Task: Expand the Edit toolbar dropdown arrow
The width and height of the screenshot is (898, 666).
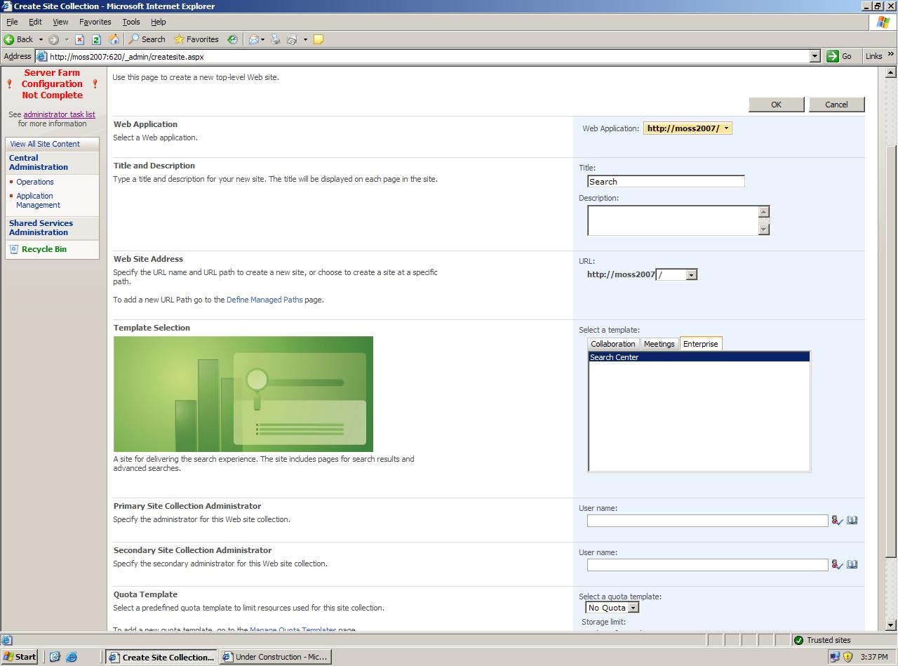Action: pyautogui.click(x=305, y=39)
